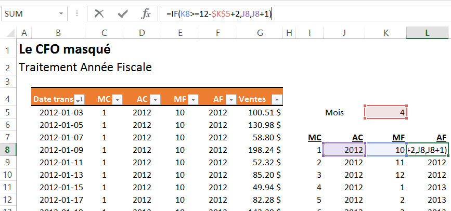Open the Ventes column filter dropdown
Image resolution: width=451 pixels, height=211 pixels.
(x=276, y=99)
